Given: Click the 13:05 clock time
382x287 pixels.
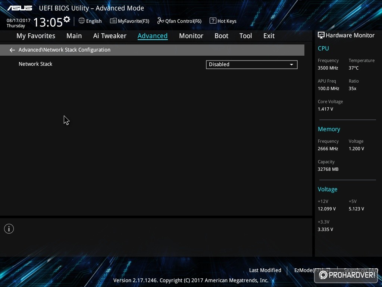Looking at the screenshot, I should coord(48,22).
